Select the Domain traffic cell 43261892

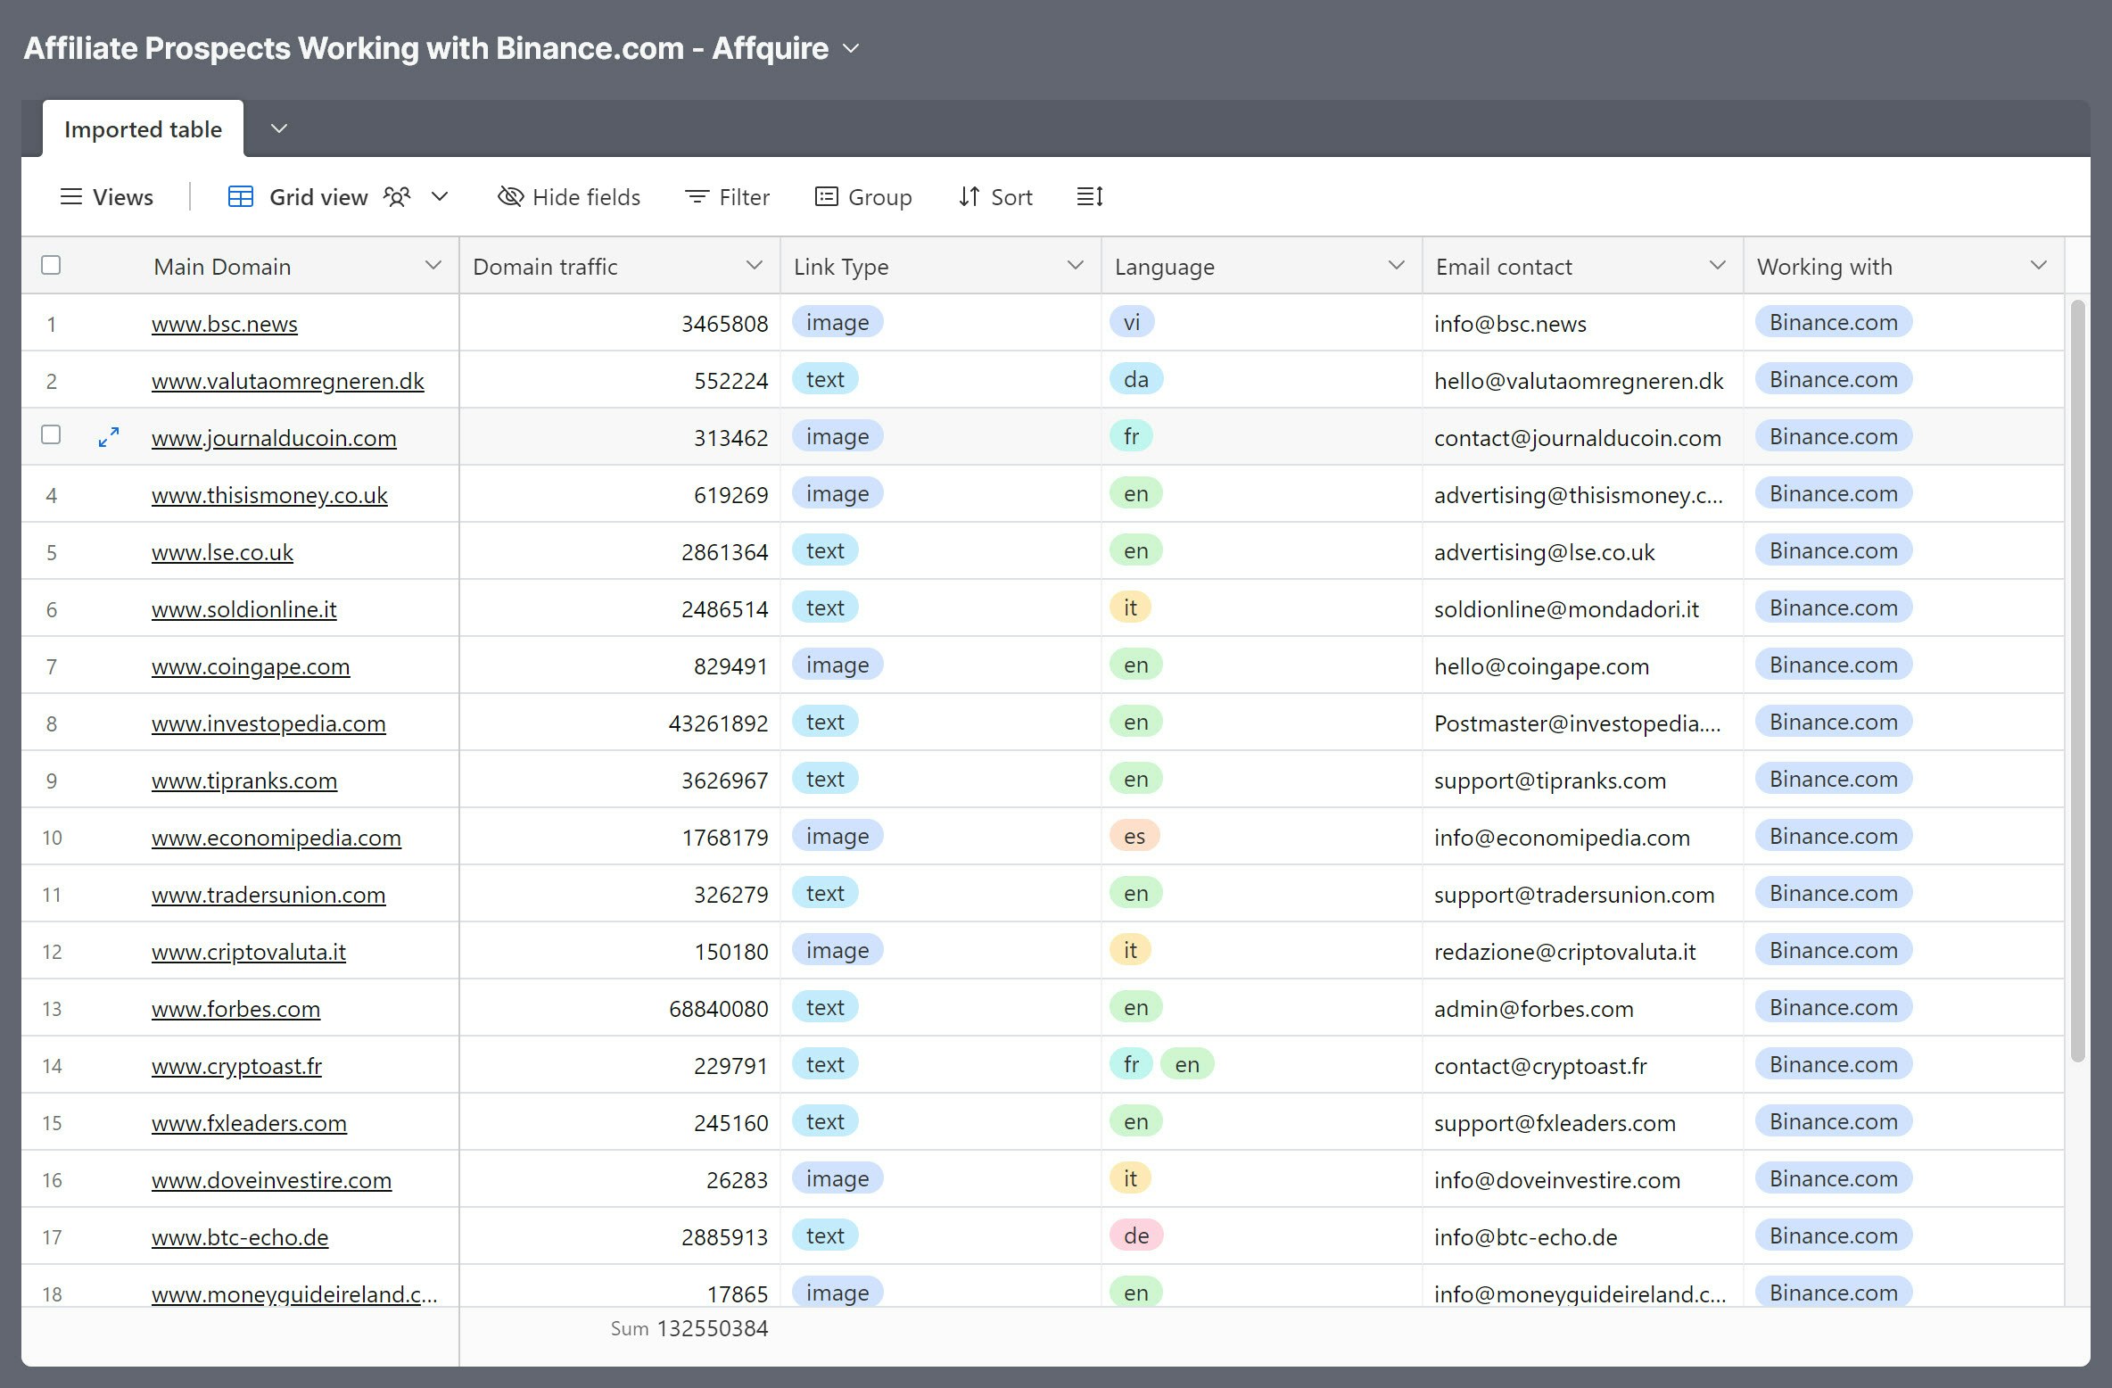(620, 723)
